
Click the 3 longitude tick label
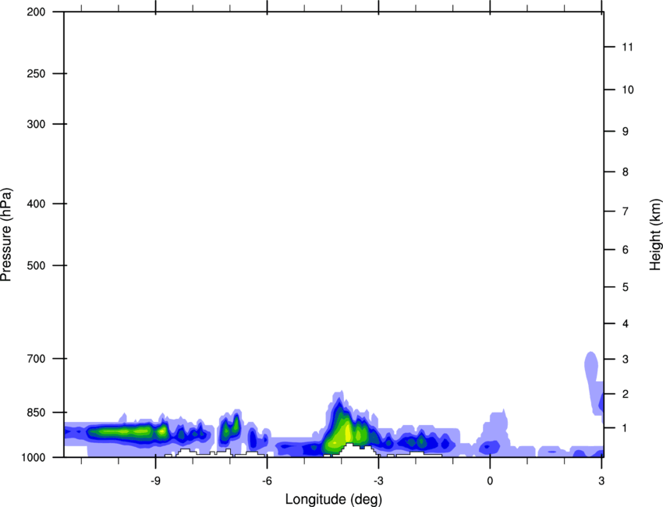click(601, 481)
